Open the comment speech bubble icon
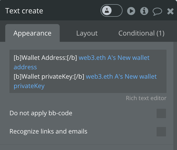This screenshot has height=150, width=177. click(157, 11)
